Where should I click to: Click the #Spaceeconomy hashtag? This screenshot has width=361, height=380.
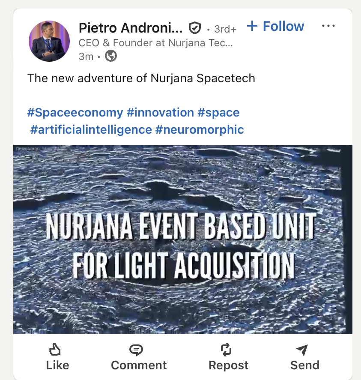click(x=75, y=113)
